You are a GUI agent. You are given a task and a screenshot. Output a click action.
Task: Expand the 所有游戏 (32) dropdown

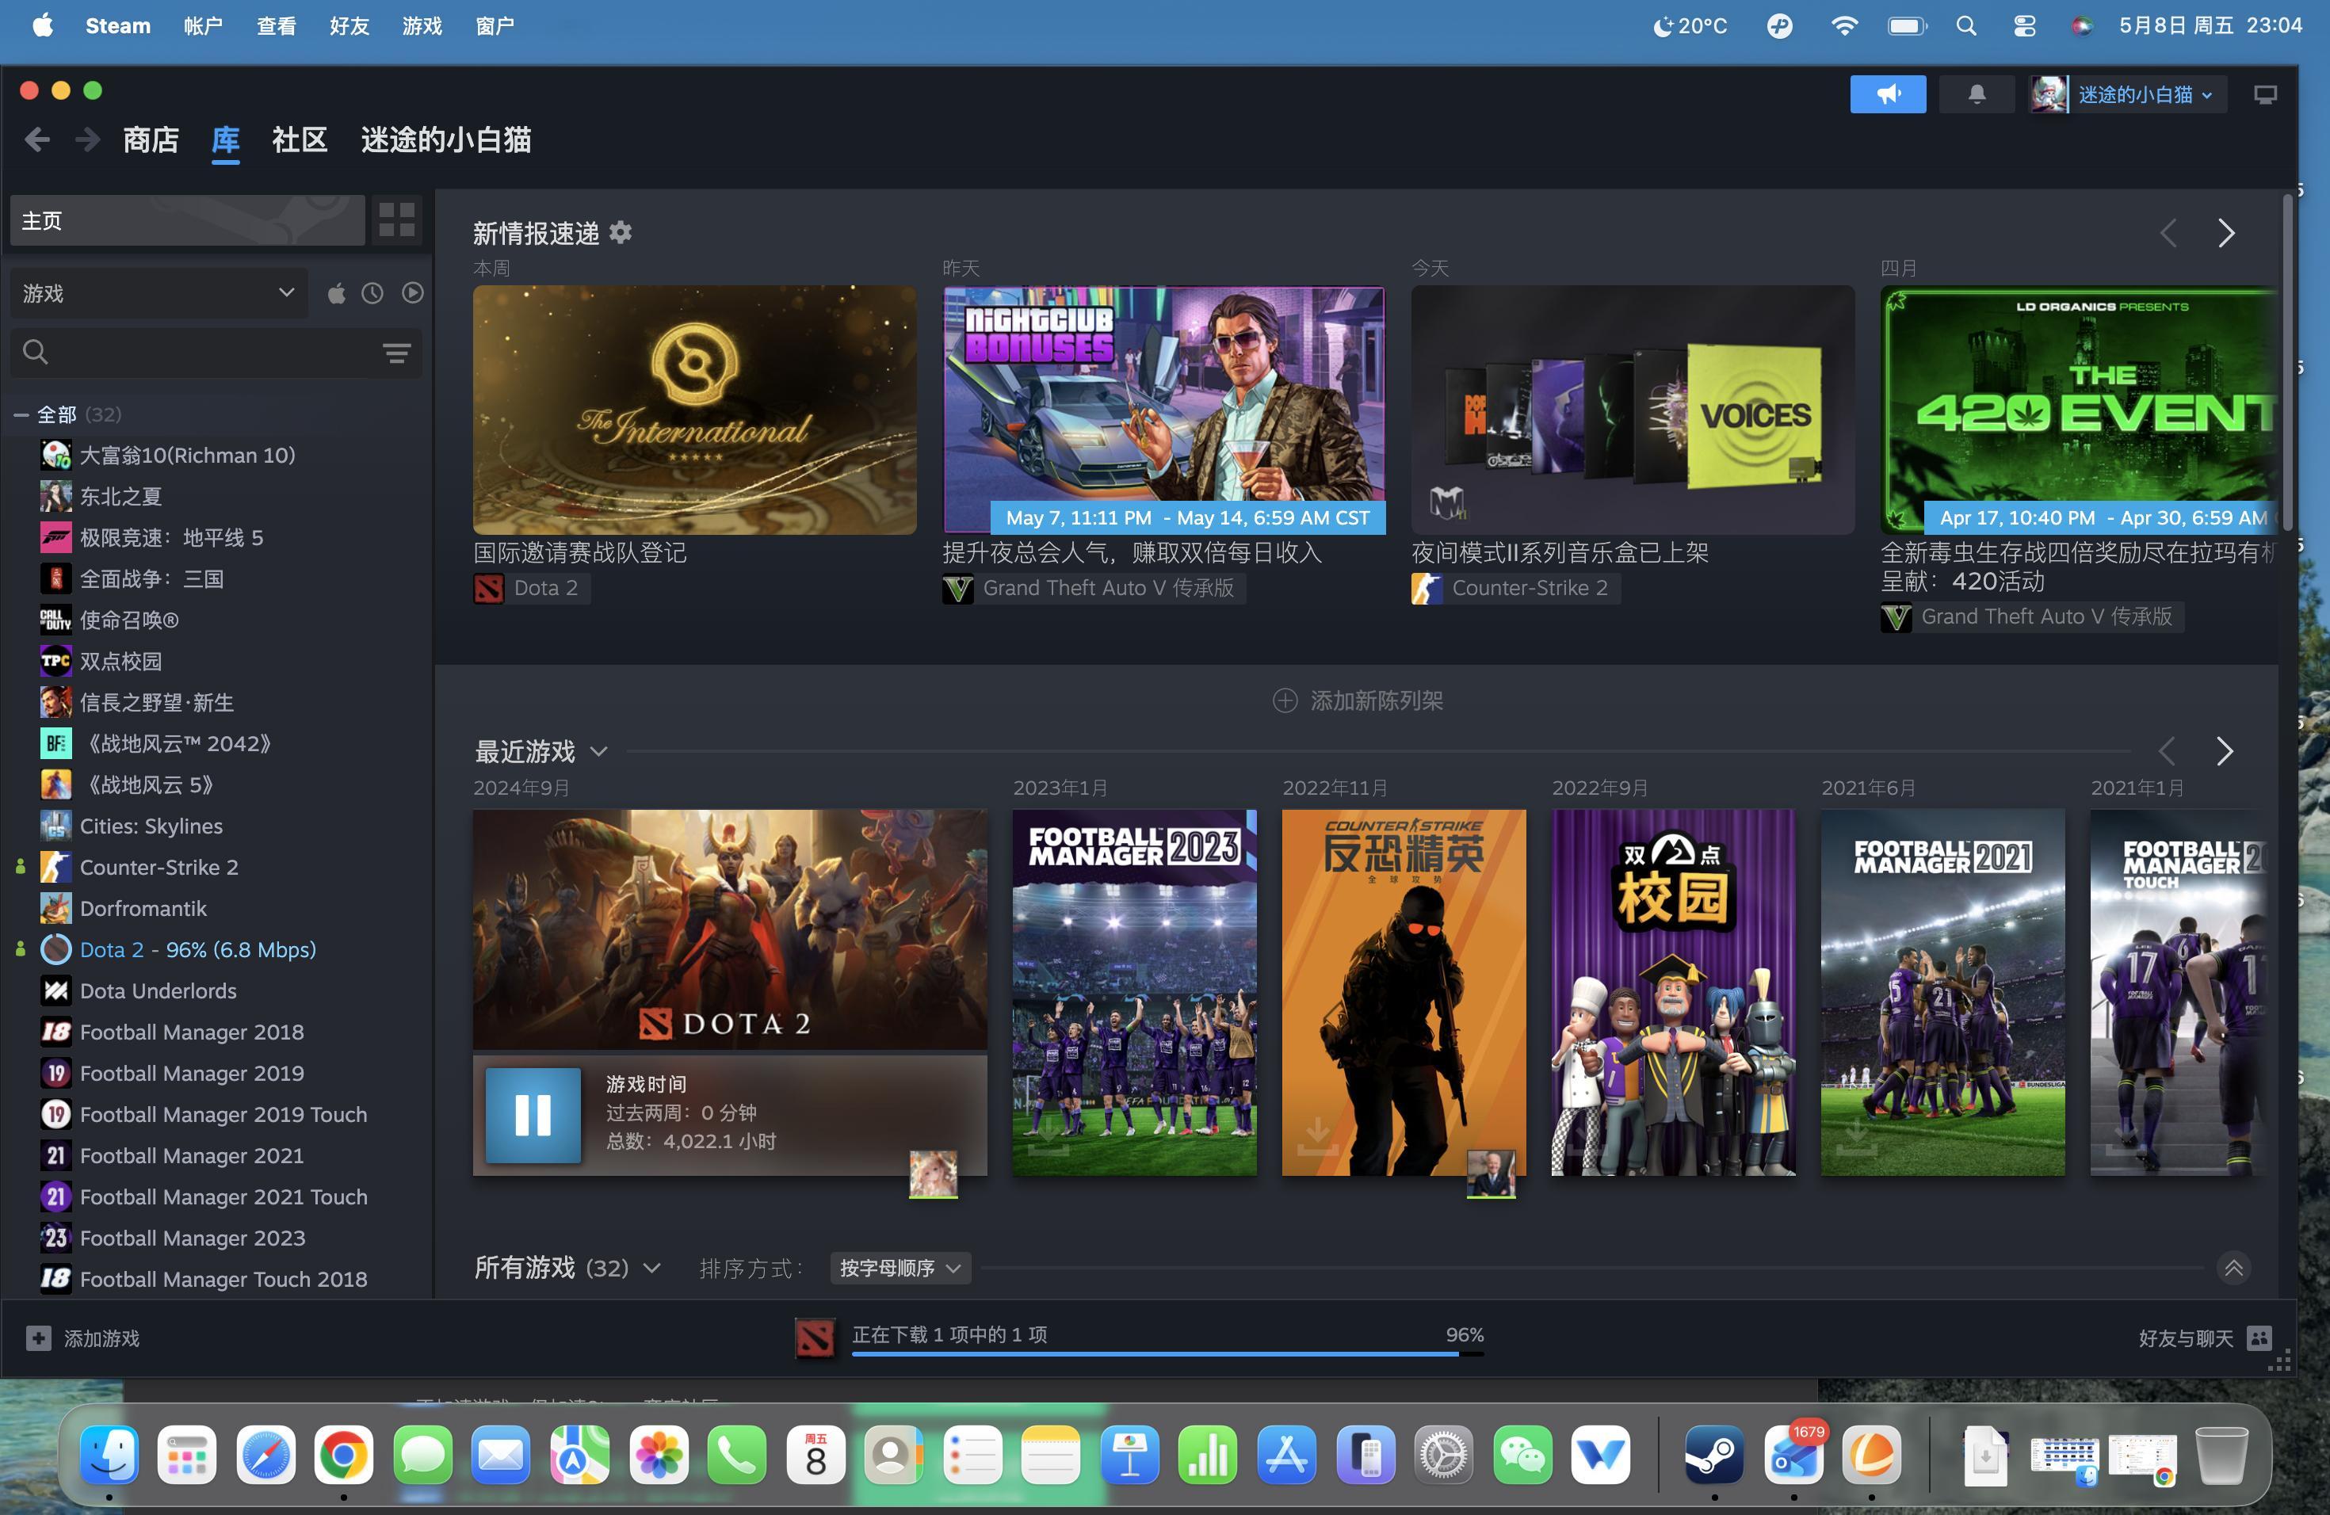(652, 1269)
